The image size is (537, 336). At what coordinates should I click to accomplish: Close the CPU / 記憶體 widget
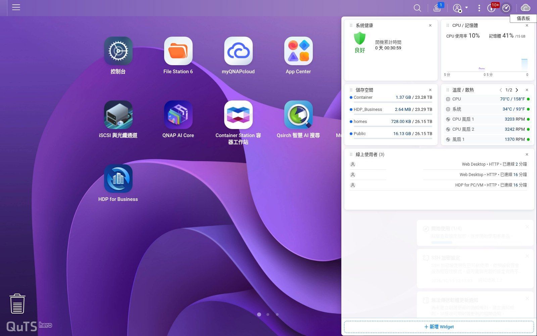coord(527,26)
